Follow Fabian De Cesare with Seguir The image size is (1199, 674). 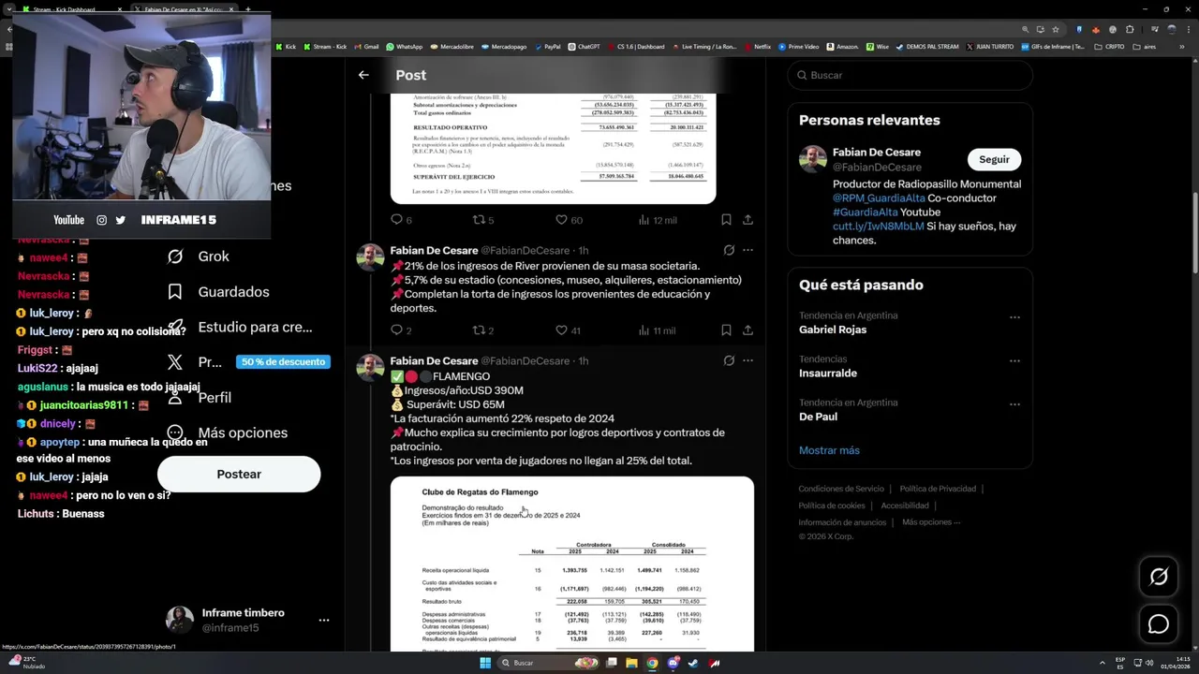(994, 159)
